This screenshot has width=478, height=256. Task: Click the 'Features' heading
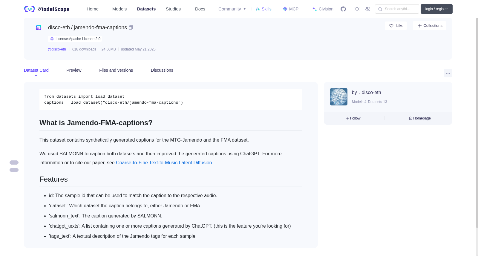[x=53, y=179]
